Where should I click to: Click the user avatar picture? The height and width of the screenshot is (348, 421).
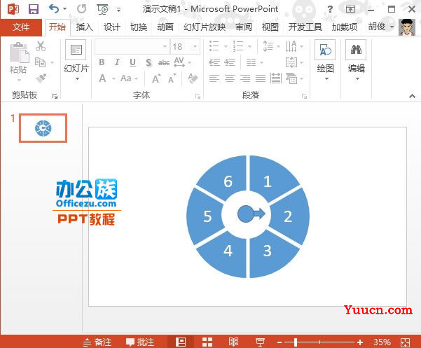(407, 27)
